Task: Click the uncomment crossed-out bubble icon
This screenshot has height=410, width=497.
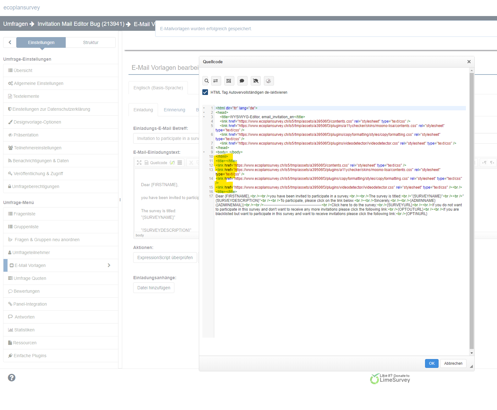Action: click(x=256, y=81)
